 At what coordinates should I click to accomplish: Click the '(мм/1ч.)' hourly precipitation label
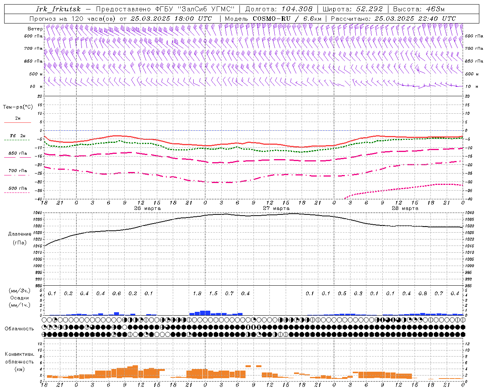20,305
